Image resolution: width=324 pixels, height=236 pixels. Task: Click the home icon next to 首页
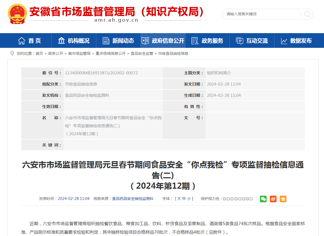click(21, 40)
